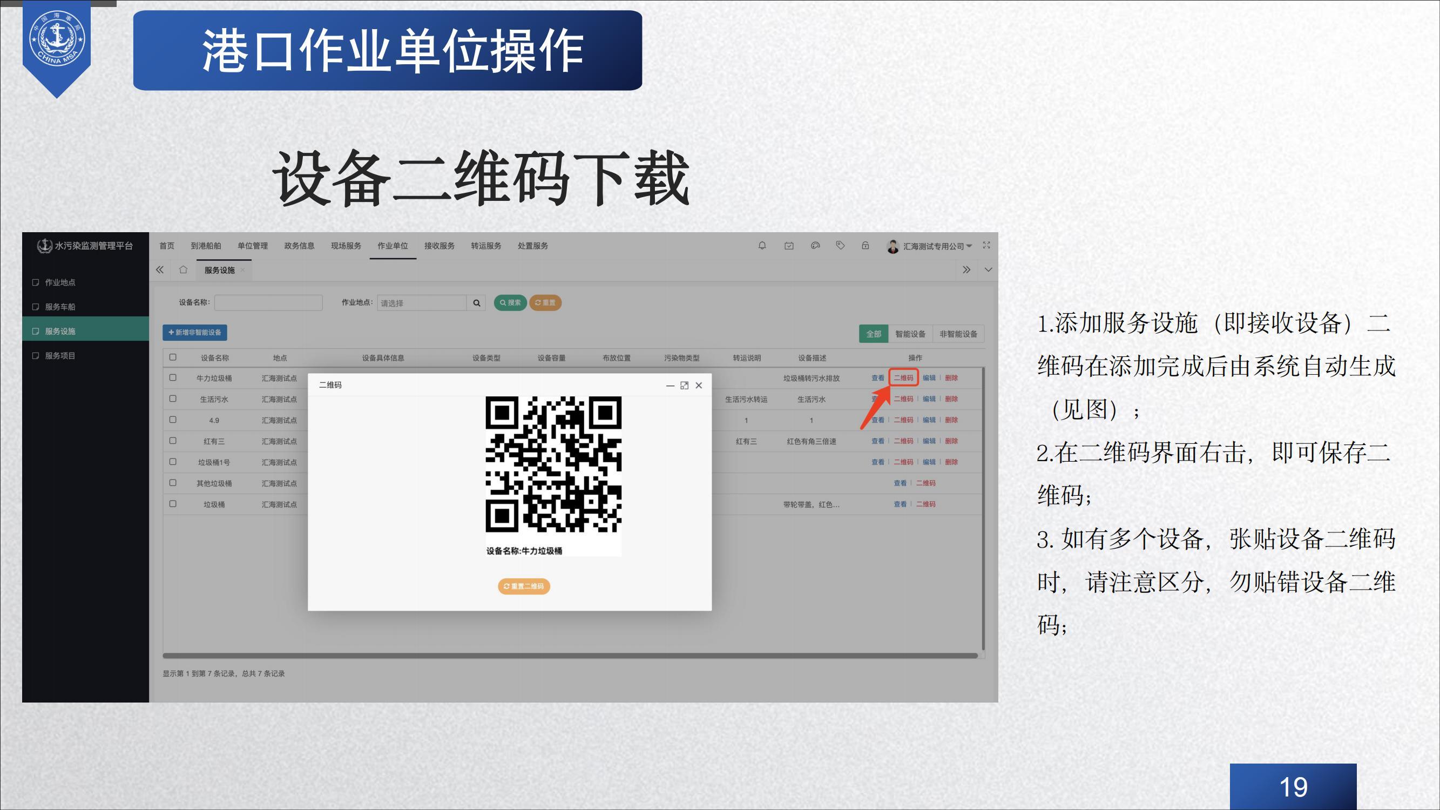This screenshot has height=810, width=1440.
Task: Select 作业地点 in the sidebar
Action: point(85,282)
